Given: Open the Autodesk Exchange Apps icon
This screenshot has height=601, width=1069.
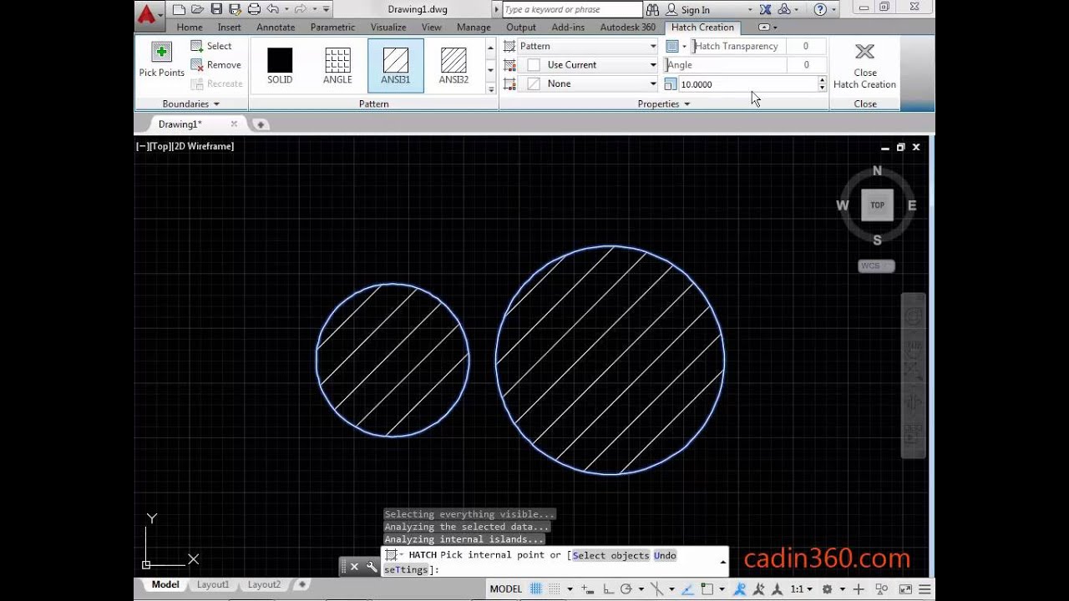Looking at the screenshot, I should pos(765,10).
